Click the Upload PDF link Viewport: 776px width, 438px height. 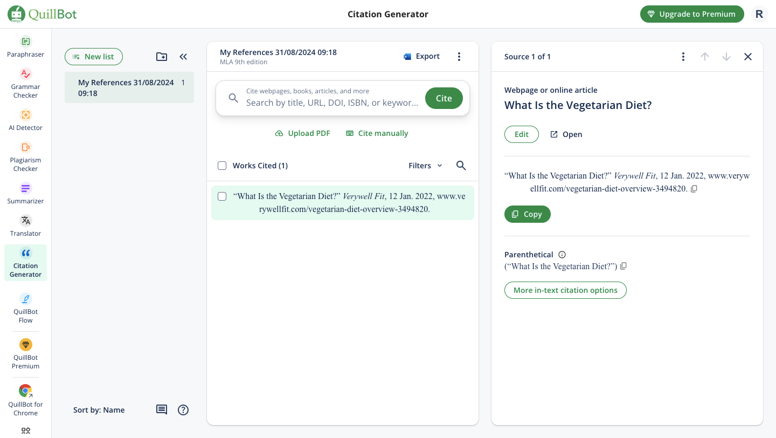tap(303, 133)
